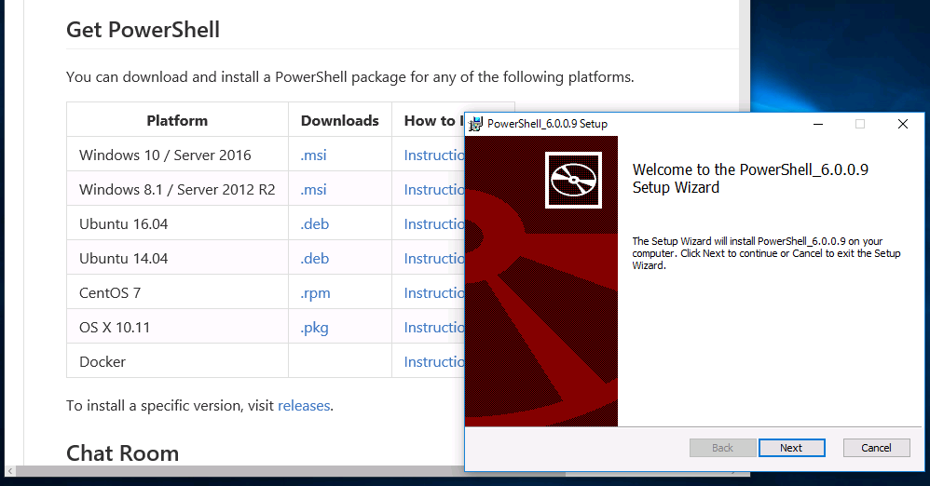Minimize the PowerShell Setup window
The image size is (930, 486).
[x=818, y=124]
